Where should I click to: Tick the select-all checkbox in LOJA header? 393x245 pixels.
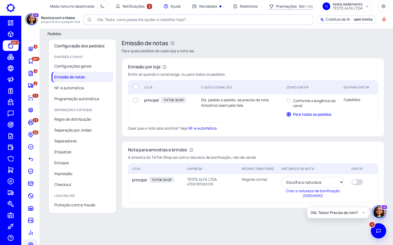tap(136, 87)
